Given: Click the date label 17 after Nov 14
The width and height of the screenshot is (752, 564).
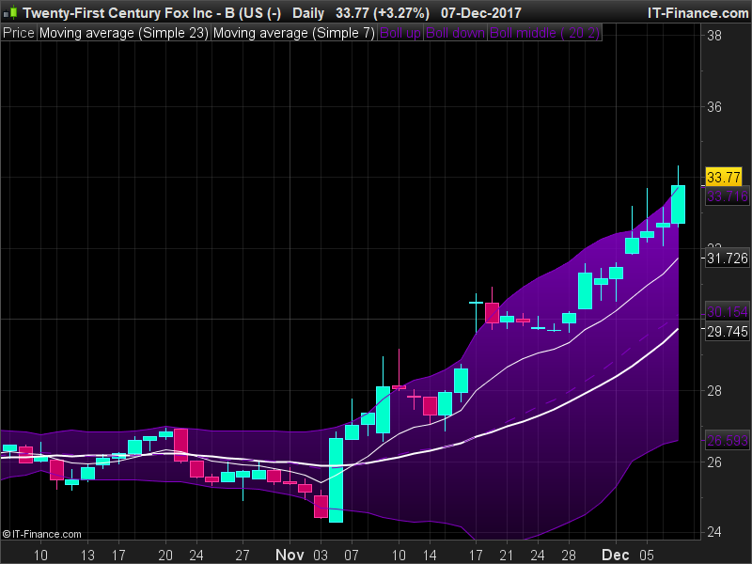Looking at the screenshot, I should [x=476, y=555].
